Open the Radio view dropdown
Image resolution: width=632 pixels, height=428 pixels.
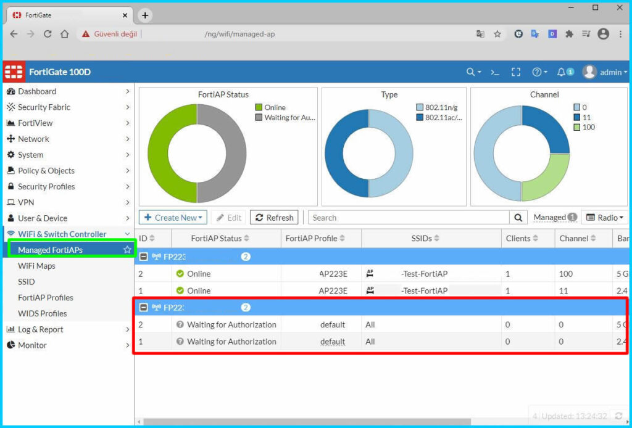(x=605, y=218)
